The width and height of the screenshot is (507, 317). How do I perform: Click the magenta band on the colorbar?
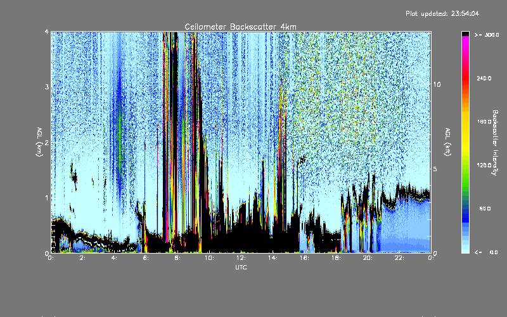pos(465,42)
